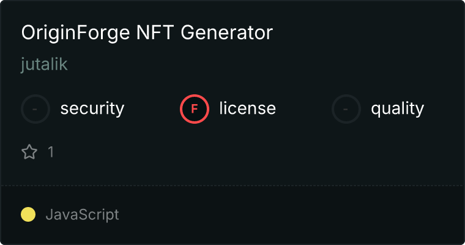The height and width of the screenshot is (245, 465).
Task: Open the OriginForge NFT Generator title
Action: (x=147, y=33)
